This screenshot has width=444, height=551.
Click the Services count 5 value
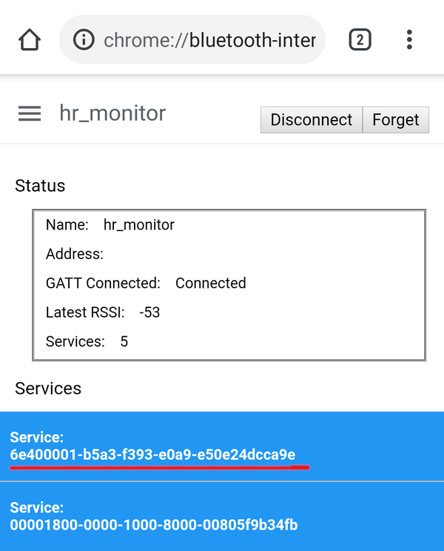click(124, 341)
